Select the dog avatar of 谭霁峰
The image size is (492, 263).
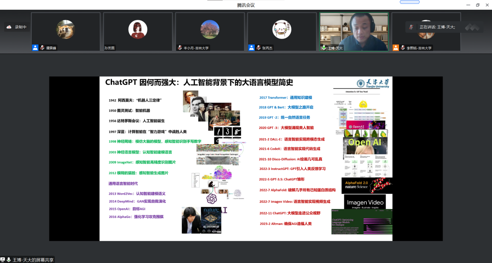pyautogui.click(x=65, y=29)
